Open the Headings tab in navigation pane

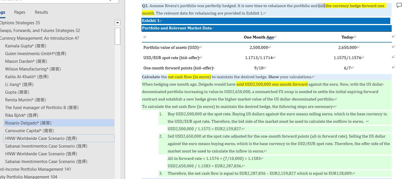tap(2, 12)
